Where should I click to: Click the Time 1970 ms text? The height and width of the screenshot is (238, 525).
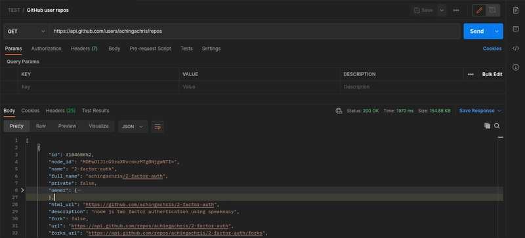point(398,111)
